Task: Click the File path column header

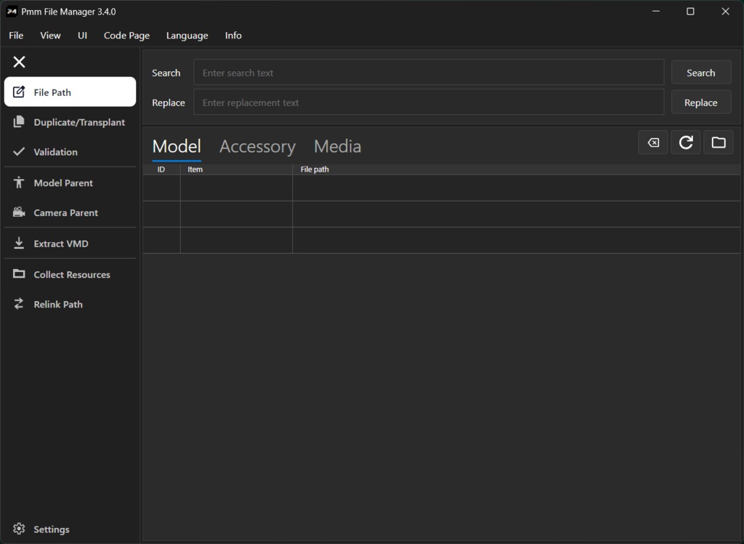Action: pyautogui.click(x=517, y=169)
